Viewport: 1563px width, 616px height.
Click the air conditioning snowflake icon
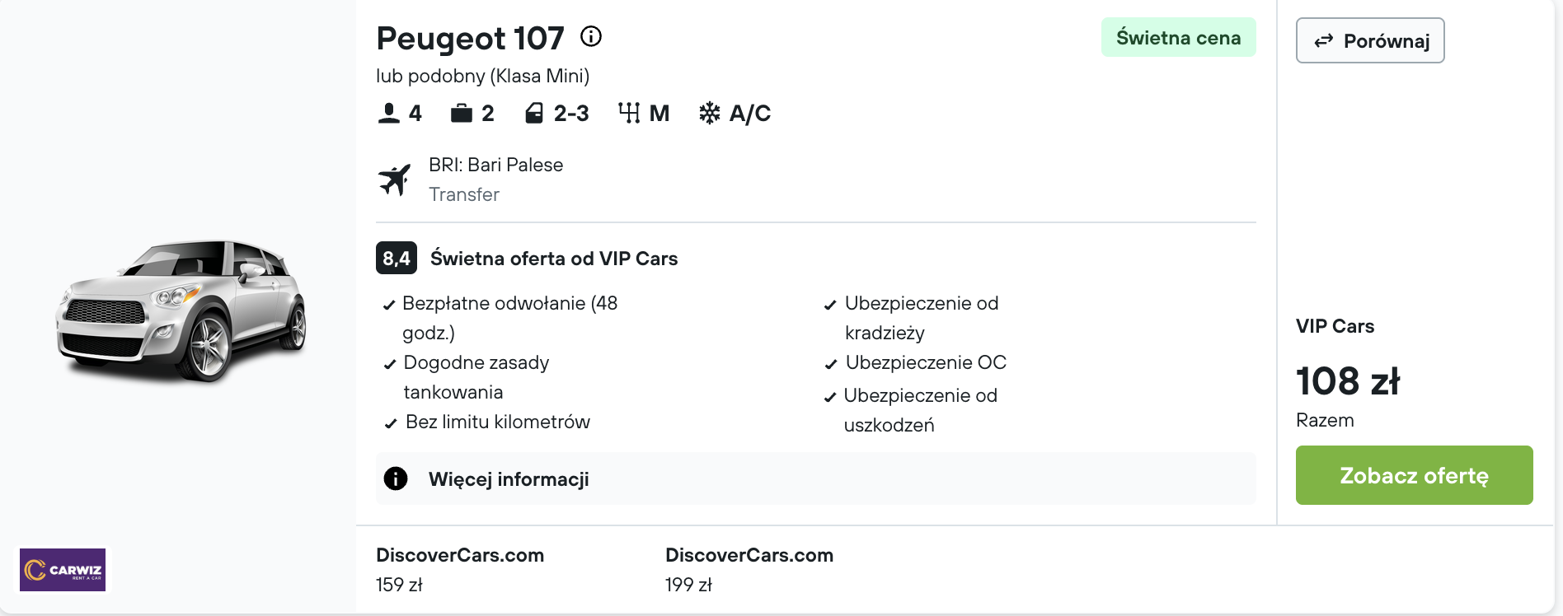click(710, 113)
